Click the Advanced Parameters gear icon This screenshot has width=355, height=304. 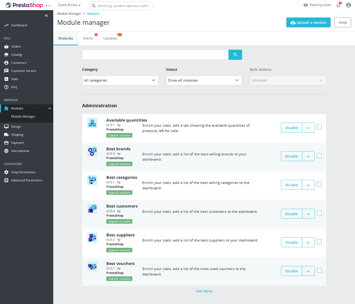coord(6,180)
